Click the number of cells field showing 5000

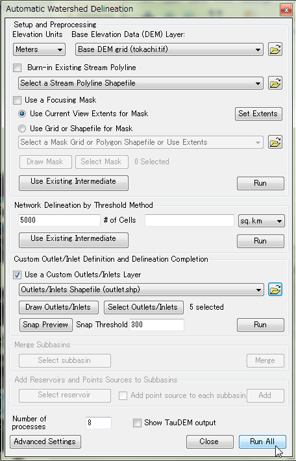point(59,220)
